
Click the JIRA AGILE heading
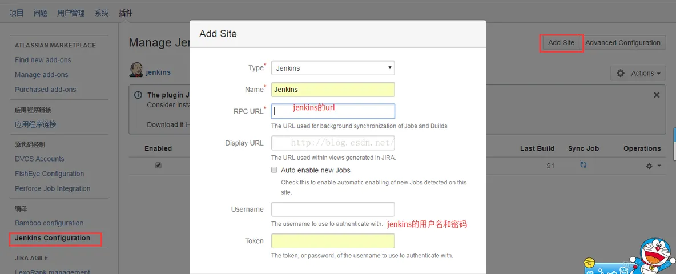tap(31, 258)
